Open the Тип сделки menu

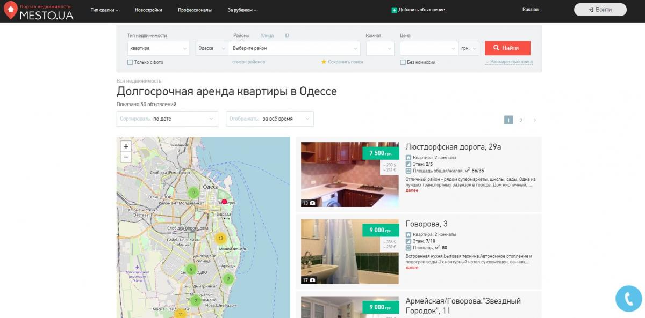coord(104,10)
